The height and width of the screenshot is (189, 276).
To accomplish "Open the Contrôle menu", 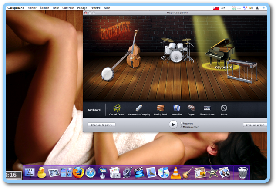I will point(68,8).
